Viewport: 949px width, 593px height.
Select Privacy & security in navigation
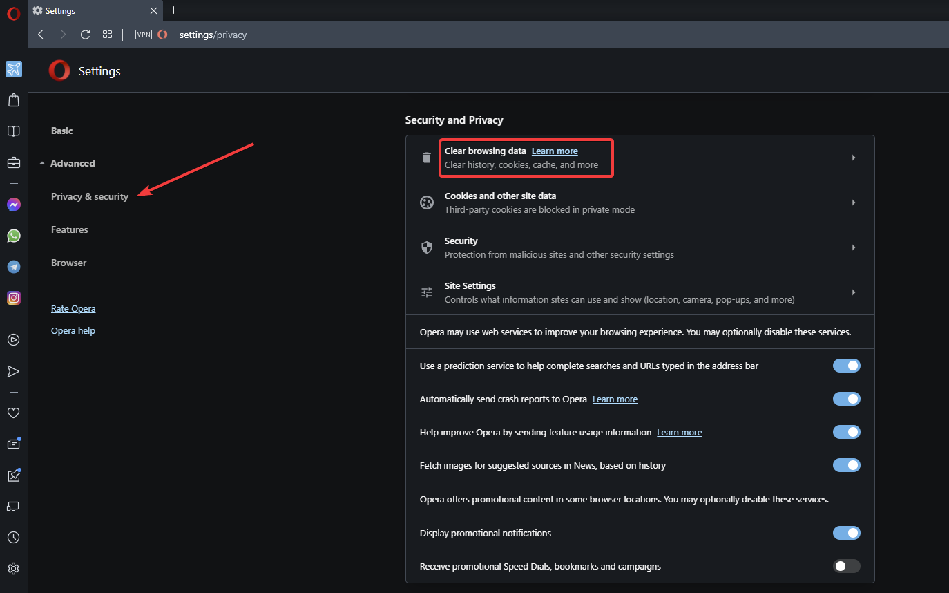[x=90, y=196]
